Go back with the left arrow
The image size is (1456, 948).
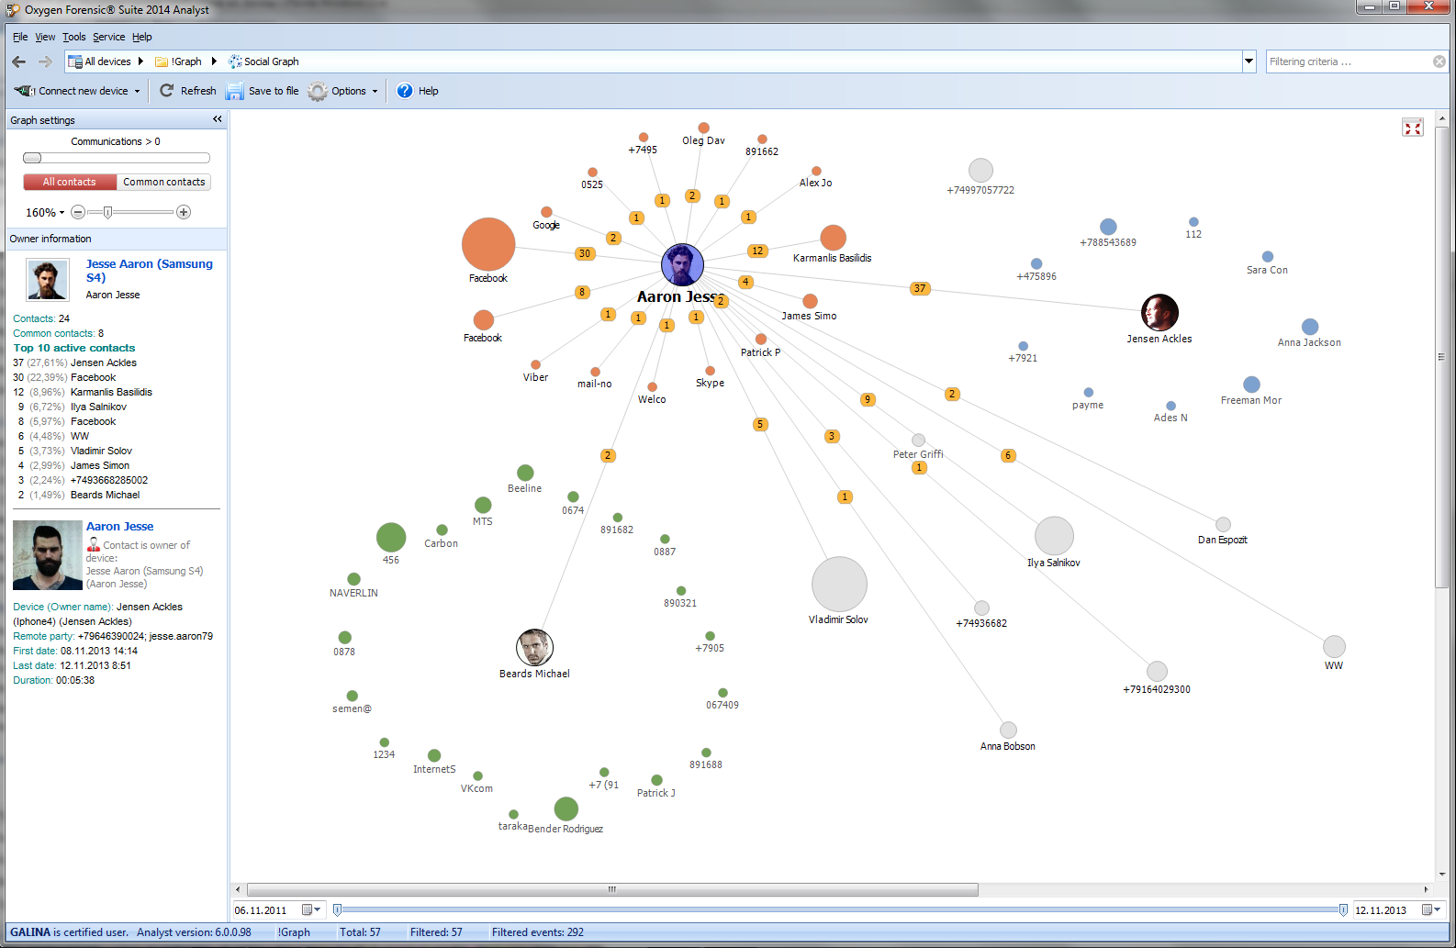(19, 61)
